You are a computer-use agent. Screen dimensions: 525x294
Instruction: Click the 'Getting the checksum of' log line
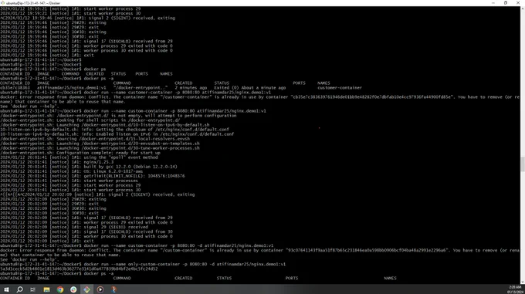click(x=114, y=130)
